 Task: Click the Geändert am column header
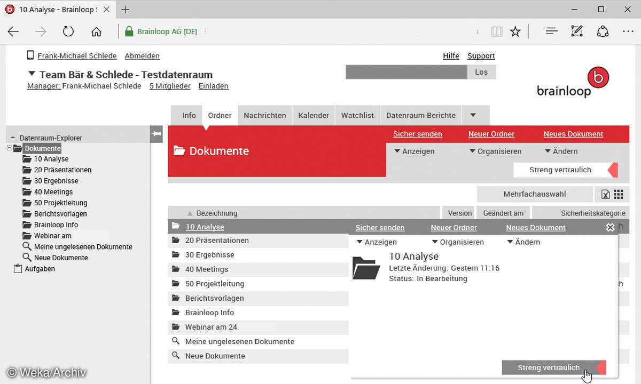(503, 213)
